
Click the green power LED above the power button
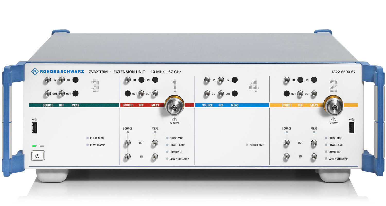[34, 146]
